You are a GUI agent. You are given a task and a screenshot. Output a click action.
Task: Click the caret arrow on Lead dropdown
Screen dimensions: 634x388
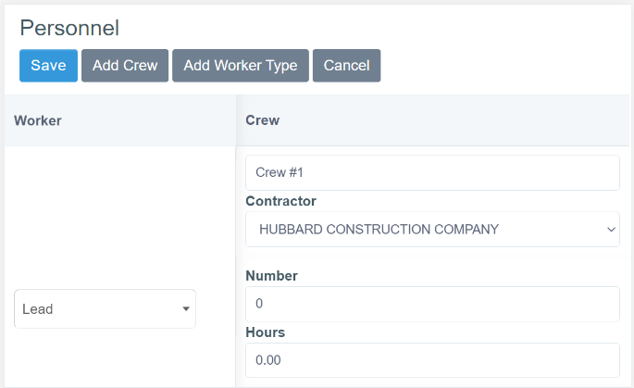[x=186, y=309]
